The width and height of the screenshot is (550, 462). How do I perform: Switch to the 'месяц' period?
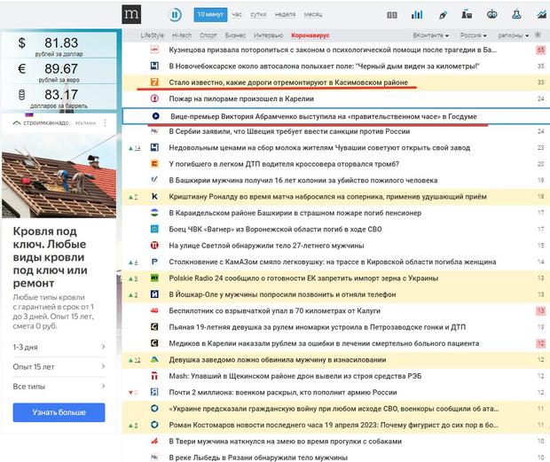[x=313, y=14]
